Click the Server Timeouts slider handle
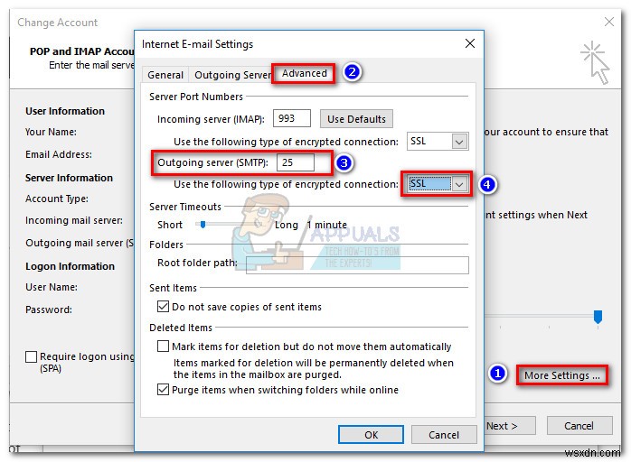The height and width of the screenshot is (462, 631). tap(202, 224)
